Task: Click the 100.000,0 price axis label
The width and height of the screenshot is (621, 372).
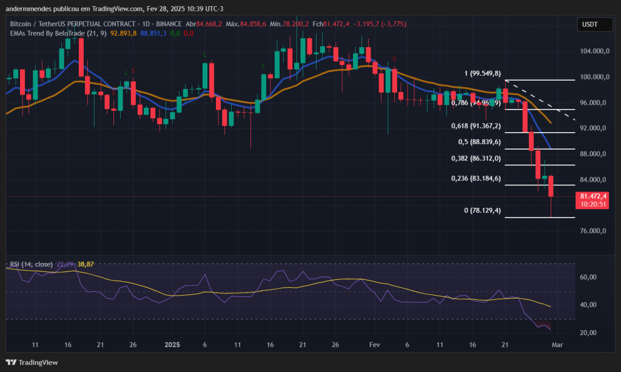Action: click(x=594, y=77)
